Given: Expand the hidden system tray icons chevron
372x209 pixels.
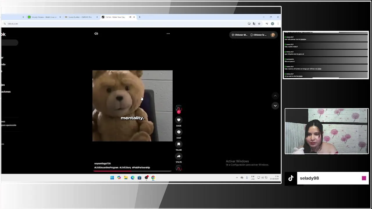Looking at the screenshot, I should (x=237, y=178).
